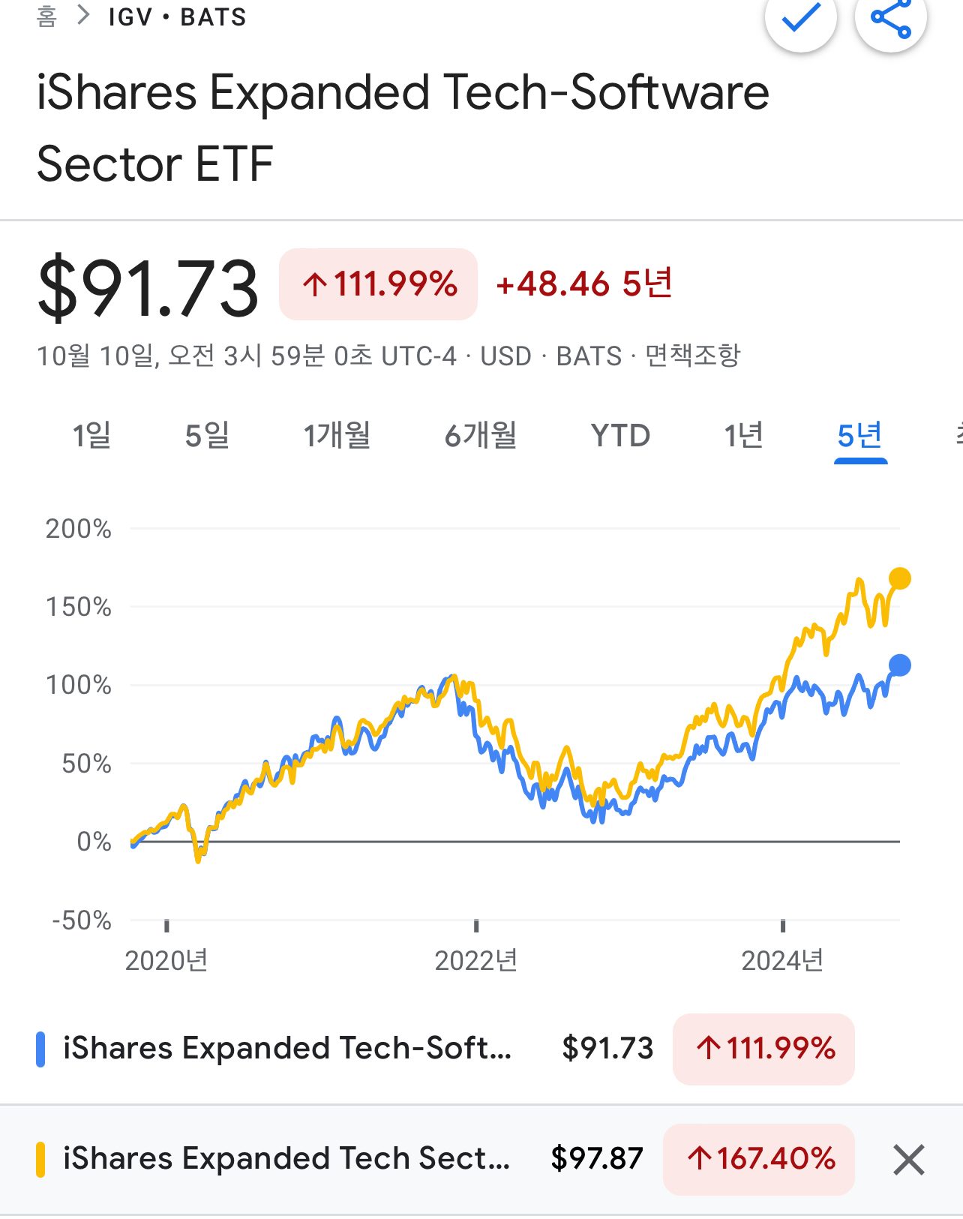
Task: Switch to the 6개월 range tab
Action: coord(481,435)
